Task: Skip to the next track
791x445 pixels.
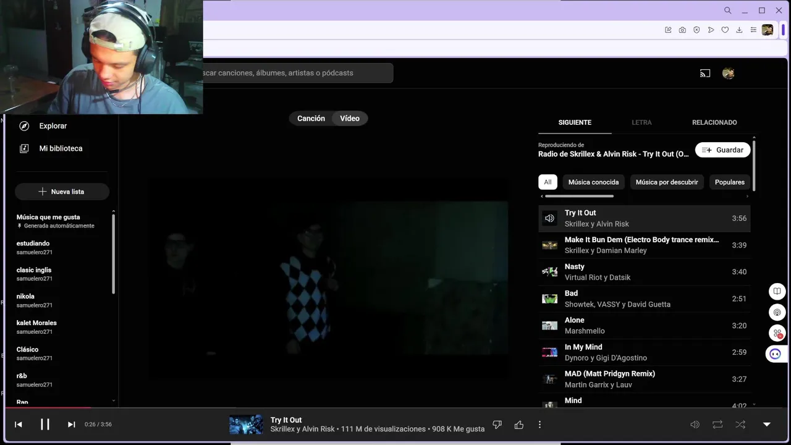Action: tap(71, 425)
